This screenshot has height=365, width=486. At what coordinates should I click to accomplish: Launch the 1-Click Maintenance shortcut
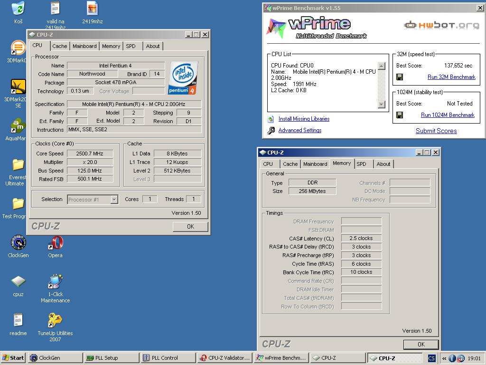[x=55, y=281]
